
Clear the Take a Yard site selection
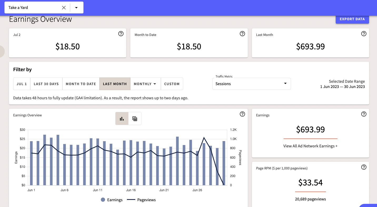(x=64, y=8)
